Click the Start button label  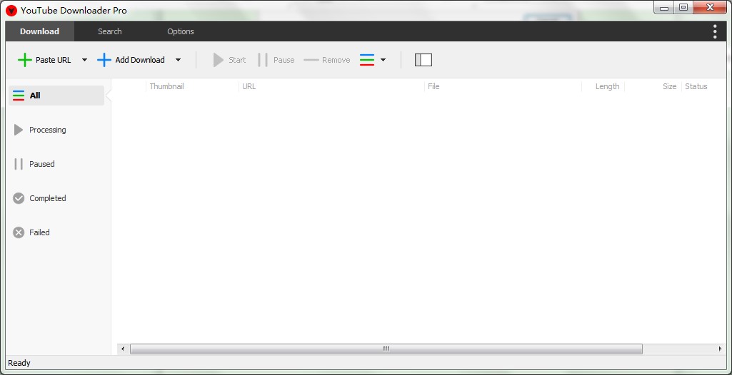[x=237, y=60]
